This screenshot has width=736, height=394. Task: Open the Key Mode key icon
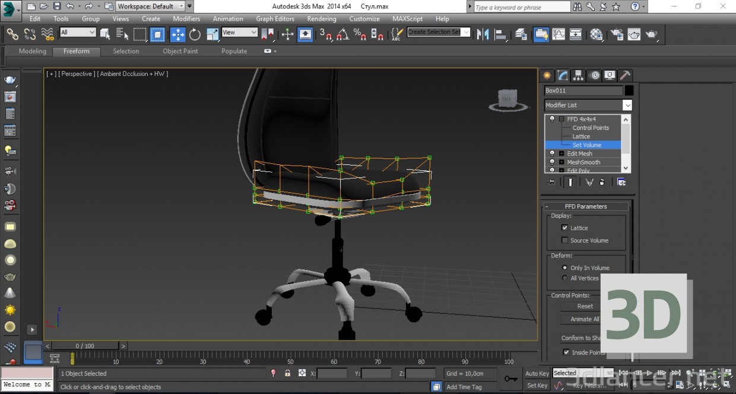tap(510, 379)
